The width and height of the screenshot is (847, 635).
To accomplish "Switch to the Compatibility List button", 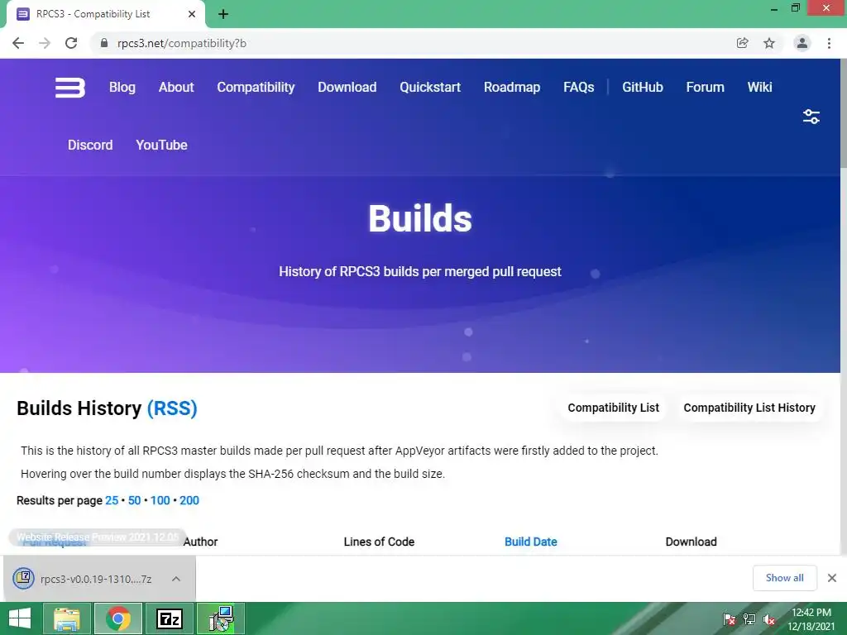I will 613,408.
